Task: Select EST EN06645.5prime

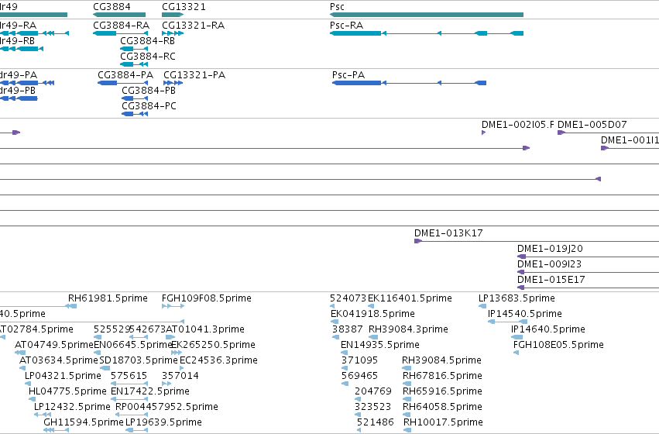Action: point(133,345)
